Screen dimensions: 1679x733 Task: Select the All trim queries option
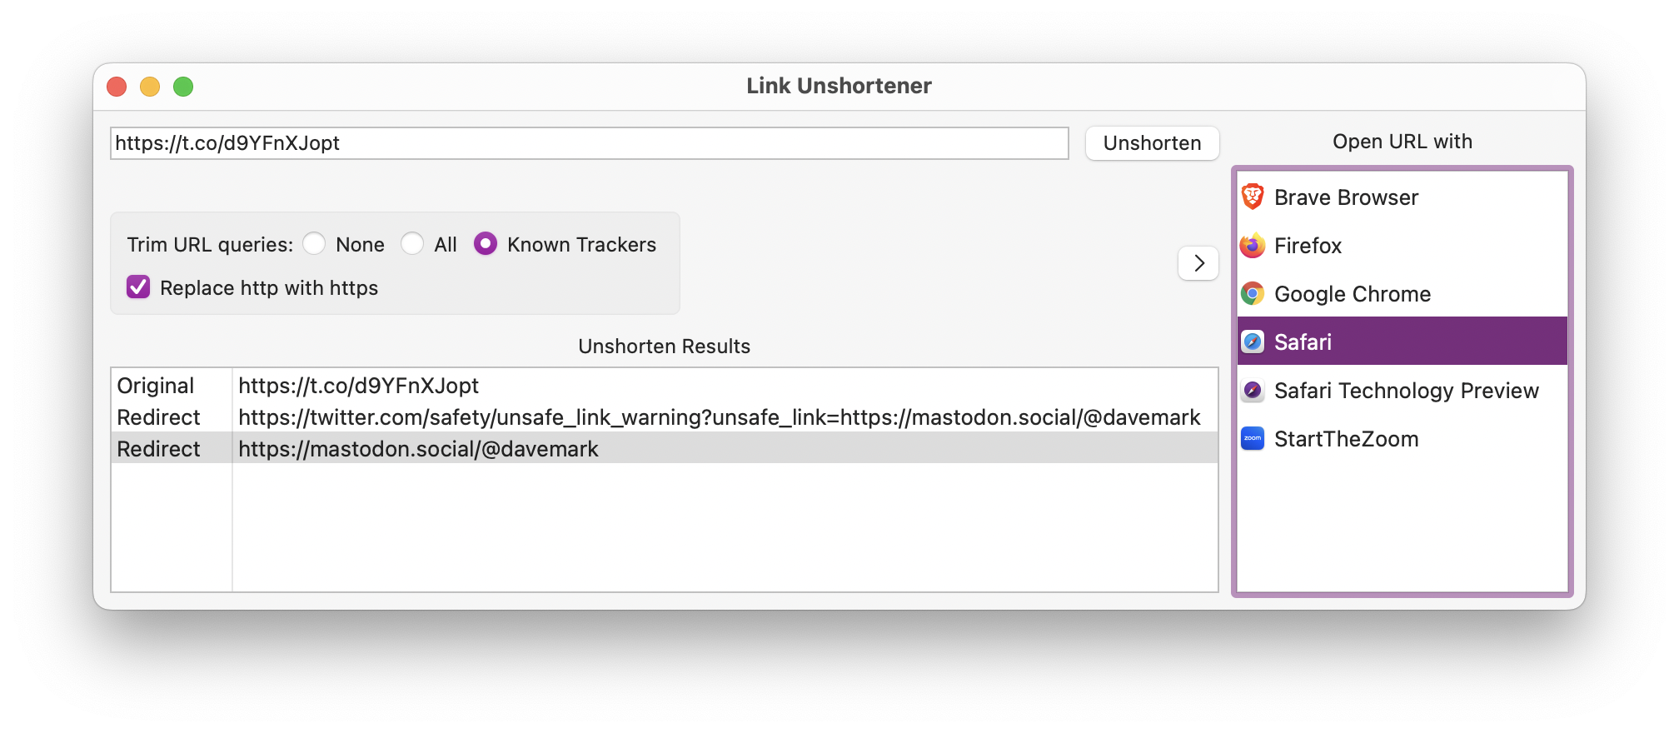pos(412,243)
